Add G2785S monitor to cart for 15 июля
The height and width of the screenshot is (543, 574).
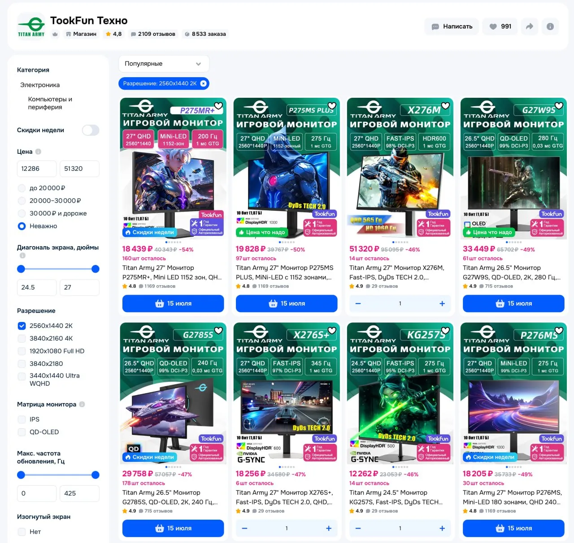(x=173, y=528)
